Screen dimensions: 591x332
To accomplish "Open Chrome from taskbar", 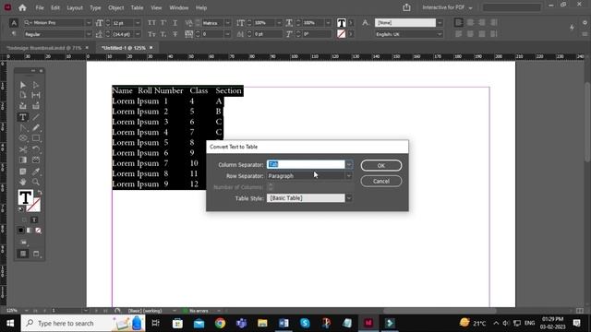I will point(220,324).
